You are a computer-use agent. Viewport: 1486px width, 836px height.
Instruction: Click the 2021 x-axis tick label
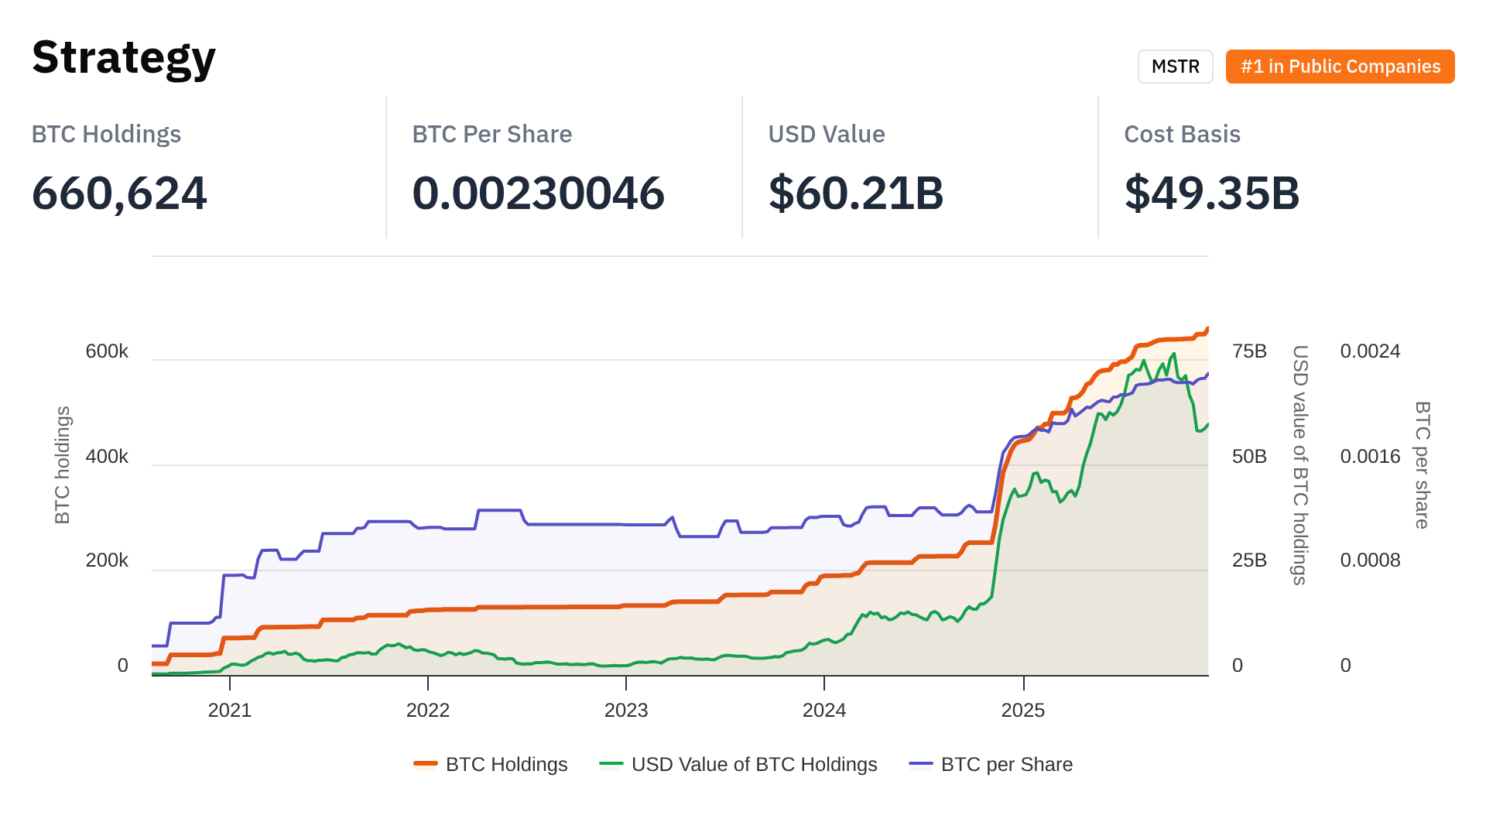click(x=230, y=710)
